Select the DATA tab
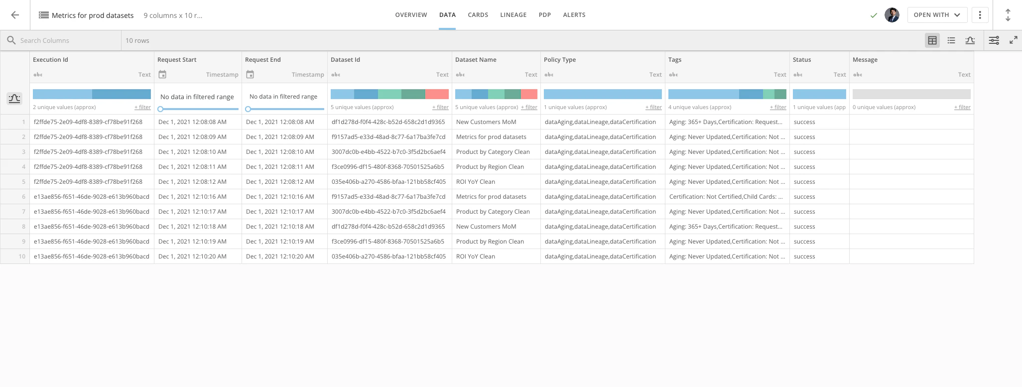 (447, 15)
